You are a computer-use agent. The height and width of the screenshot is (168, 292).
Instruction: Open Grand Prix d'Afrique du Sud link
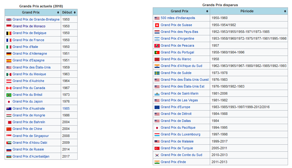pyautogui.click(x=181, y=66)
